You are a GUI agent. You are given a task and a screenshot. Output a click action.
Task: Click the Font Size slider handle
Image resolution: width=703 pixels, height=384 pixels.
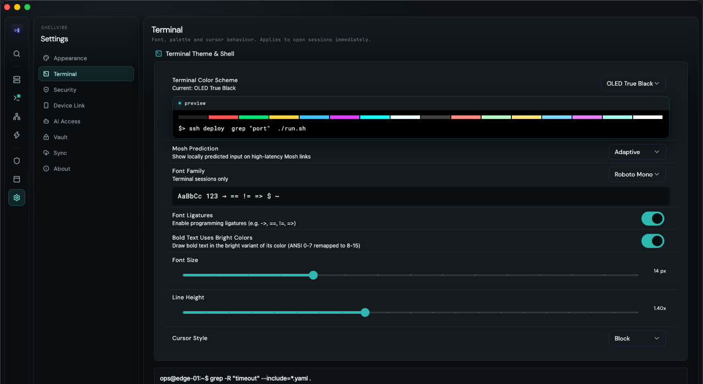[x=313, y=275]
